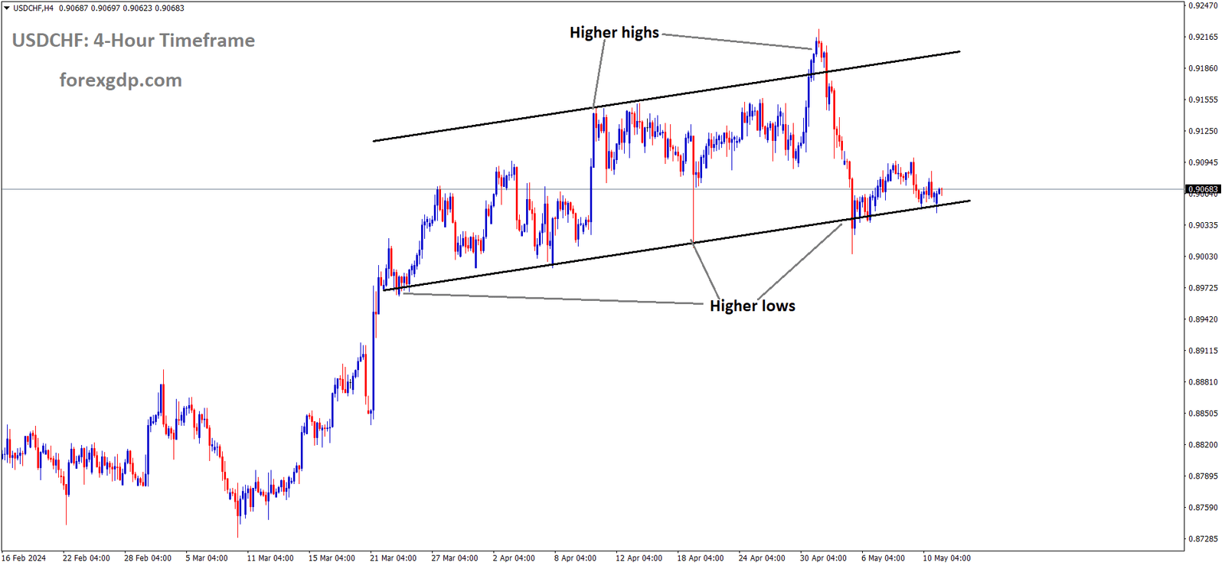Click price level 0.88505 on axis
Screen dimensions: 1225x566
pyautogui.click(x=1203, y=414)
